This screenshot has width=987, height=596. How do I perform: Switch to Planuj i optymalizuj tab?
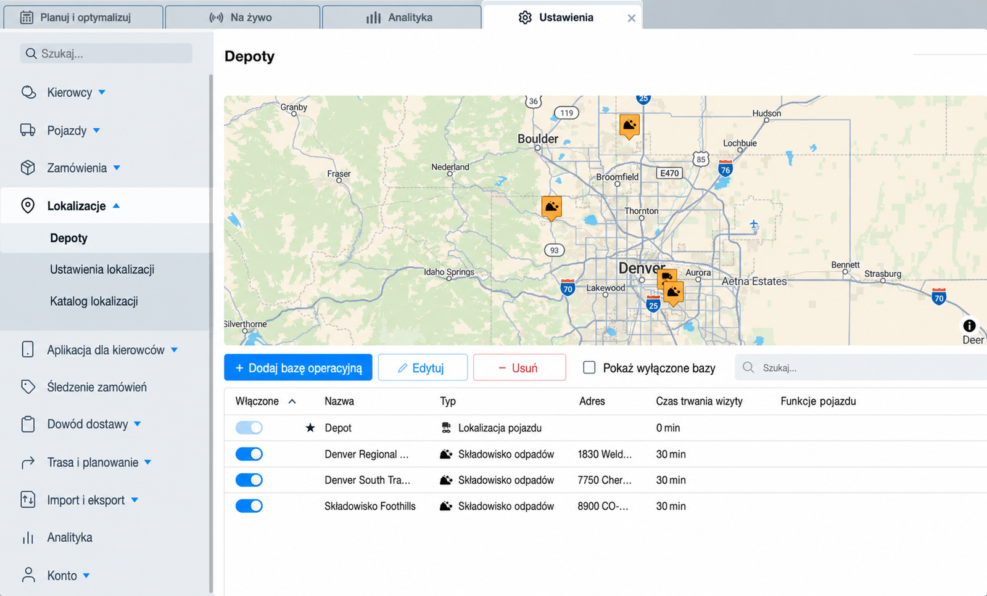tap(83, 17)
